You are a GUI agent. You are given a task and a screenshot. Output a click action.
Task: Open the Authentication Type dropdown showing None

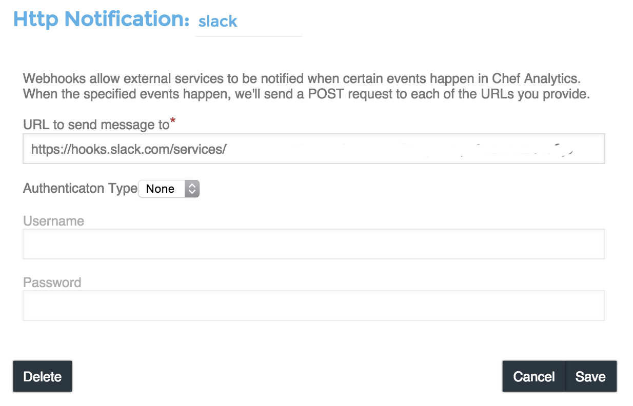pyautogui.click(x=168, y=189)
